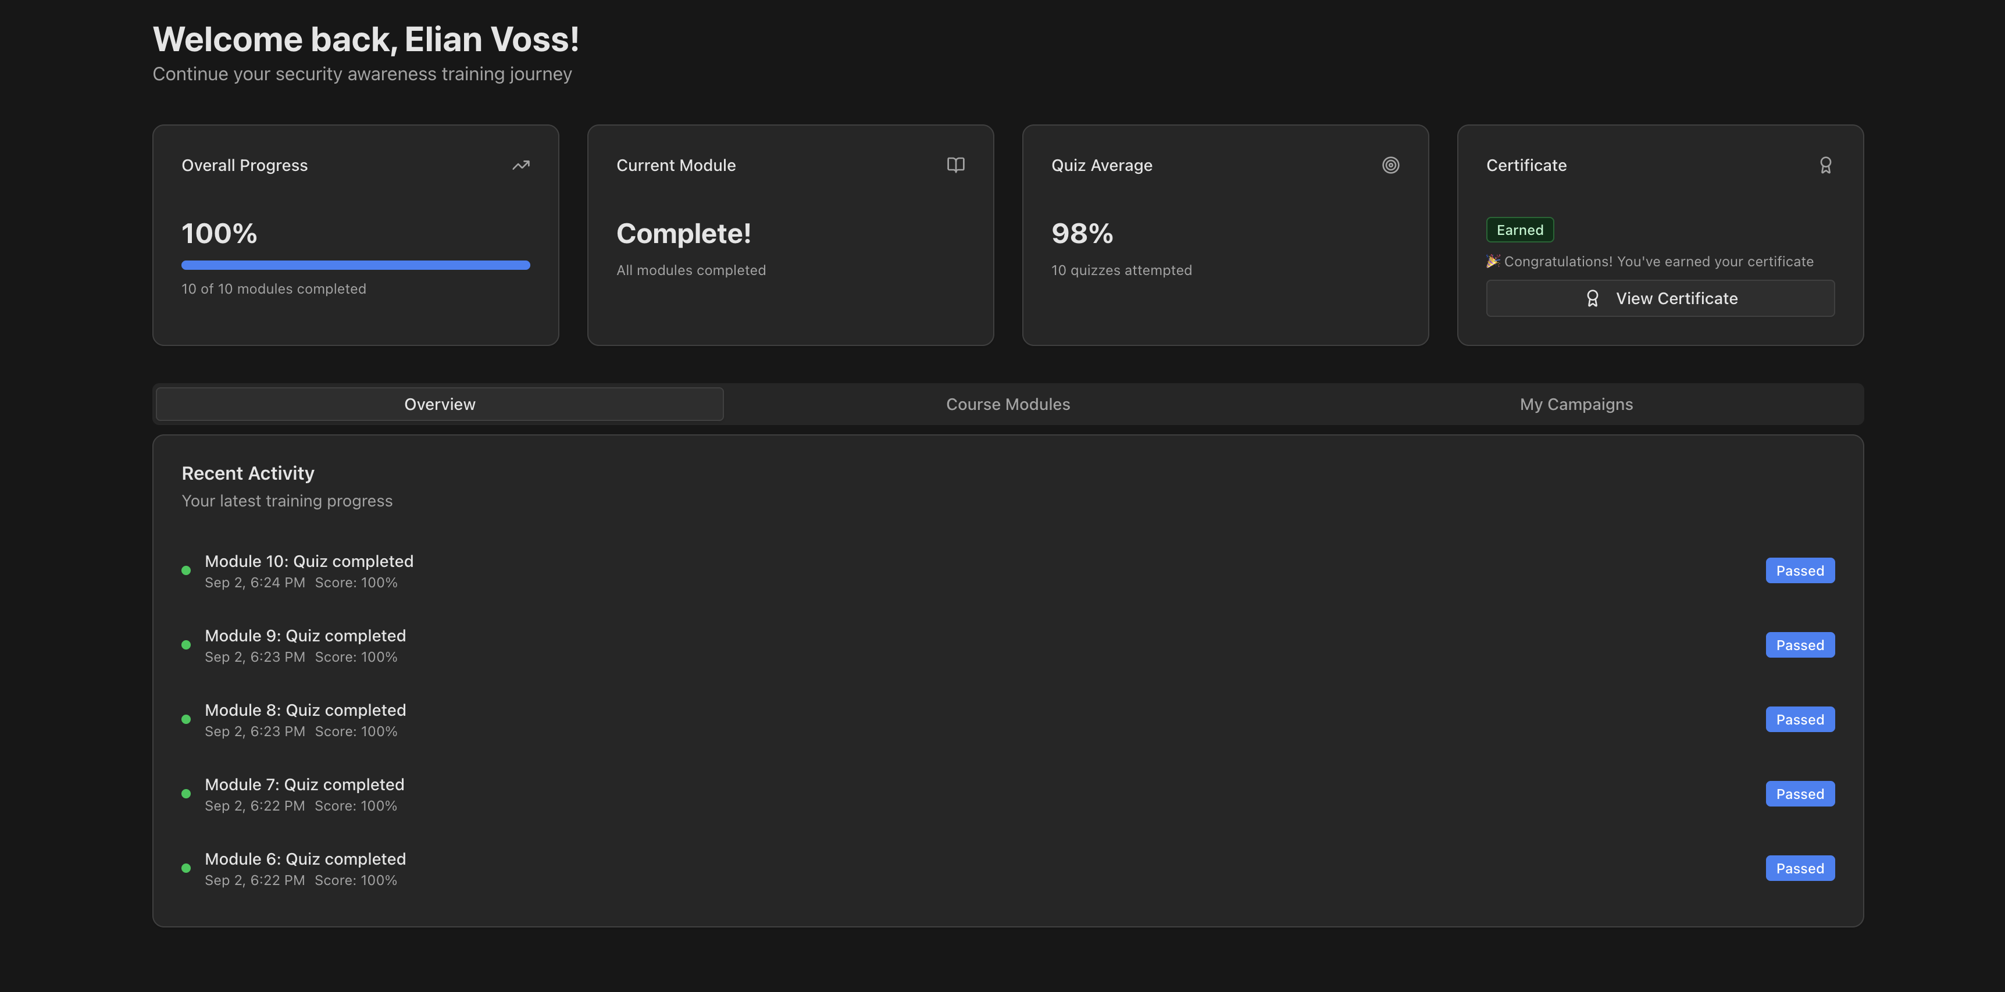Click the party popper congratulations icon

(1493, 262)
